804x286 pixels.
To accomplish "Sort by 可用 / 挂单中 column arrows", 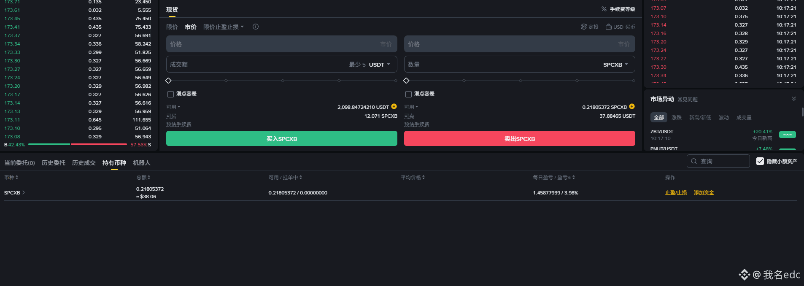I will pos(301,178).
